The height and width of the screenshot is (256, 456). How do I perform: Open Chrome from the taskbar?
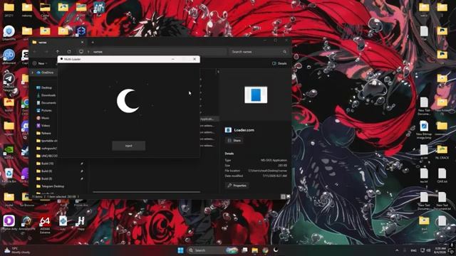pos(265,250)
